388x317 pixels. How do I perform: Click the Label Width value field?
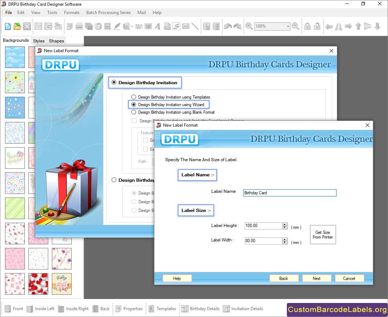pyautogui.click(x=263, y=241)
